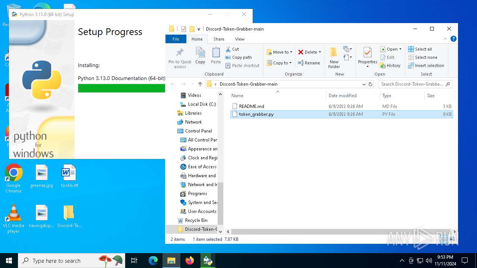Expand address bar history dropdown
This screenshot has width=477, height=268.
[x=364, y=84]
